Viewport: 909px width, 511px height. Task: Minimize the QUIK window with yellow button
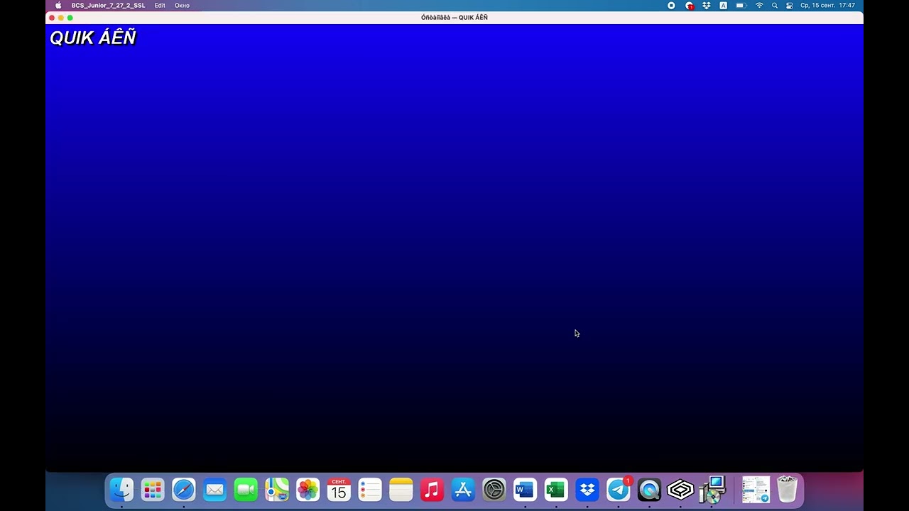click(61, 18)
